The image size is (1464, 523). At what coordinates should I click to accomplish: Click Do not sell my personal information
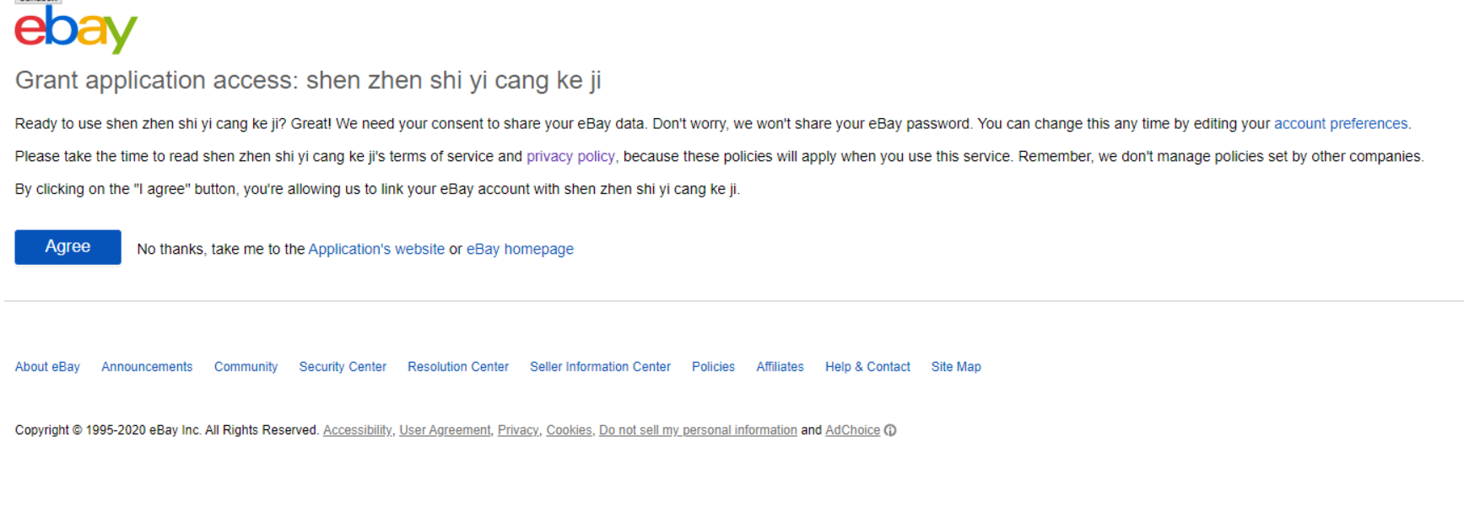pos(698,430)
